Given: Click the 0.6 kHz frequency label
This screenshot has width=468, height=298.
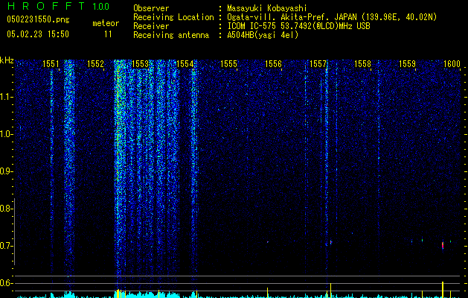Looking at the screenshot, I should (x=6, y=283).
